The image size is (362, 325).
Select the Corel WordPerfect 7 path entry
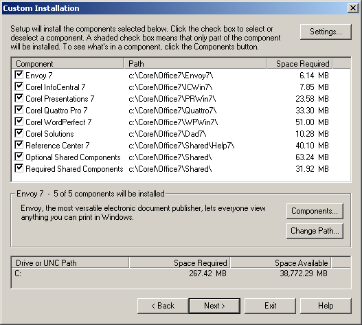(x=173, y=122)
